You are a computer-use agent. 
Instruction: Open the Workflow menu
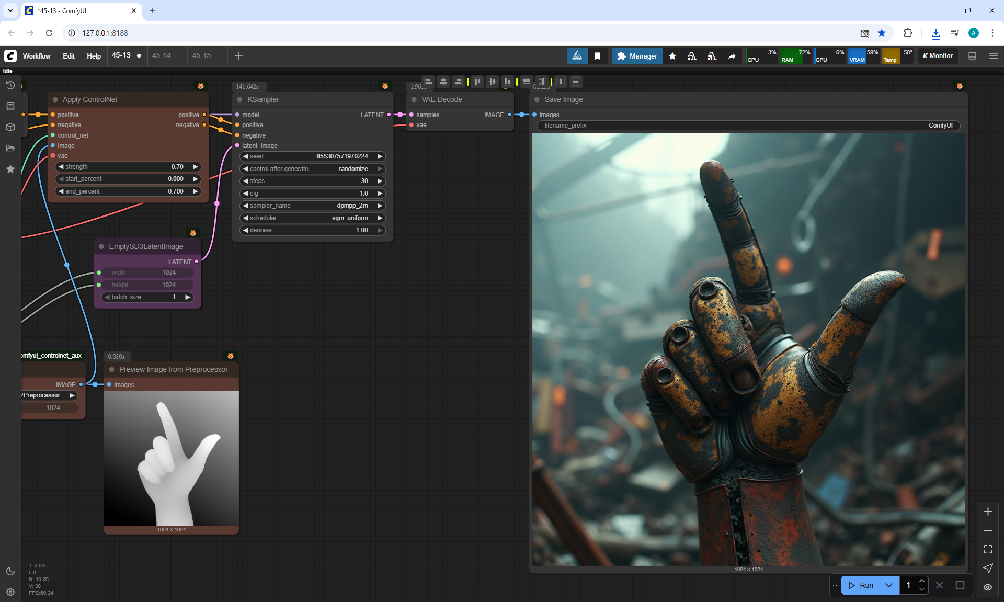[37, 56]
